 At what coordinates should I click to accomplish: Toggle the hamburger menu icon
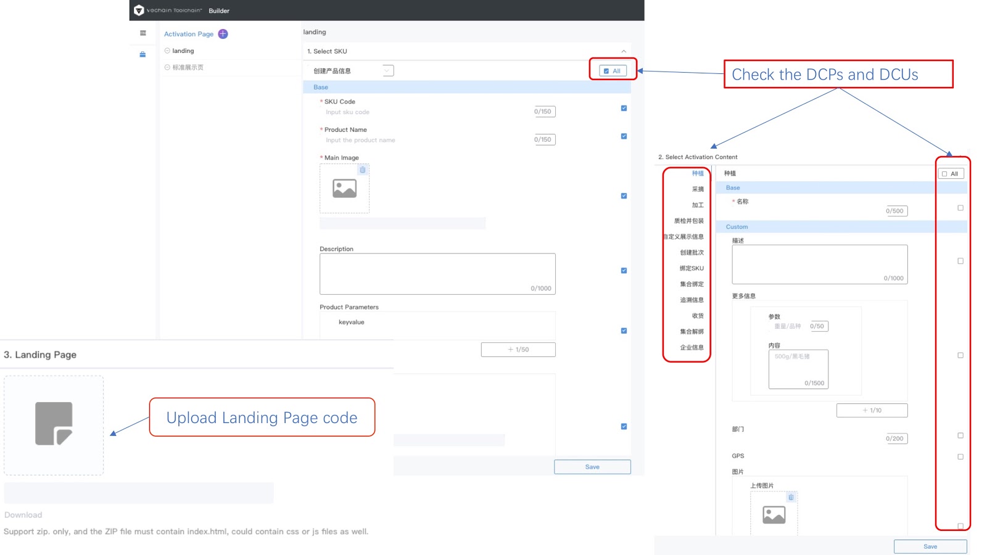[x=143, y=33]
